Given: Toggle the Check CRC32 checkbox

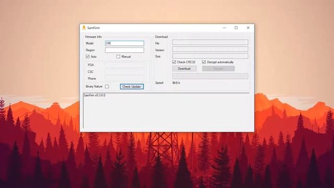Looking at the screenshot, I should pyautogui.click(x=174, y=62).
